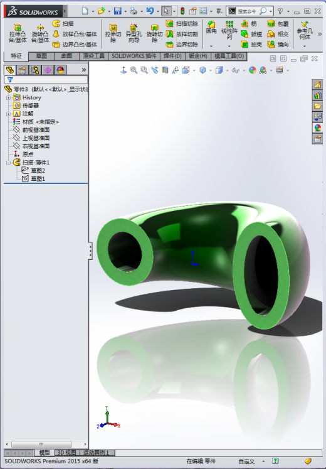Click the search commands (搜索命令) box
This screenshot has width=326, height=469.
pos(250,11)
